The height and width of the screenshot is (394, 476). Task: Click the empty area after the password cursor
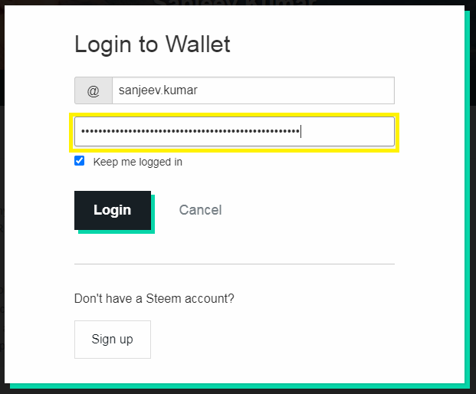[347, 131]
